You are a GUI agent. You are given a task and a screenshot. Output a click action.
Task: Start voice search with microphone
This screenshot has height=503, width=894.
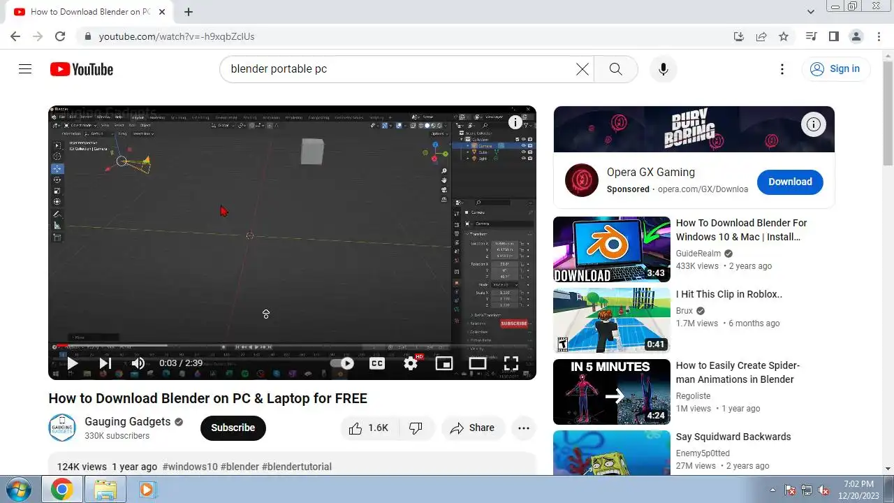(x=664, y=69)
